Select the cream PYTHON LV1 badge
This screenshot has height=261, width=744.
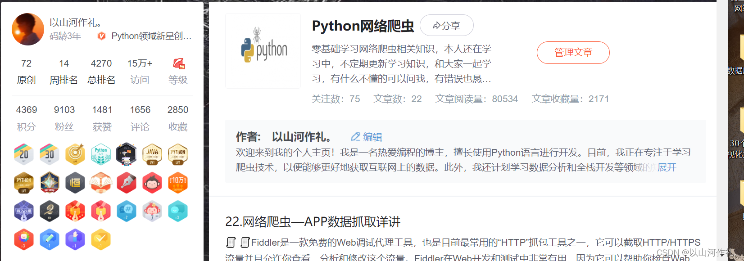178,154
